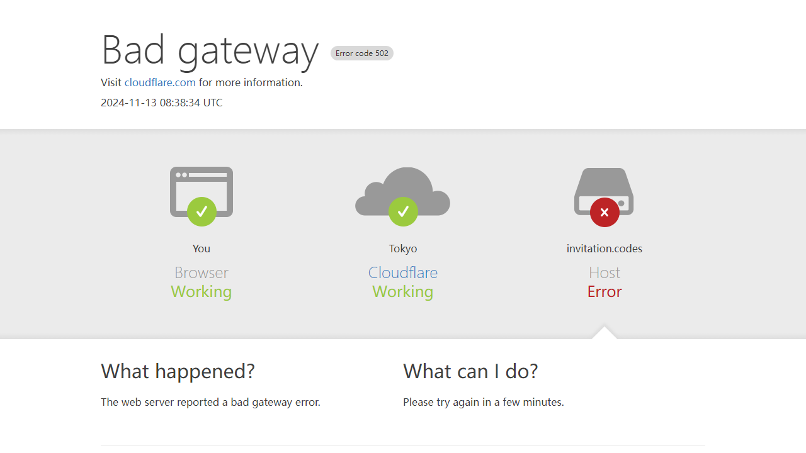The height and width of the screenshot is (453, 806).
Task: Click the Error code 502 badge
Action: pos(362,53)
